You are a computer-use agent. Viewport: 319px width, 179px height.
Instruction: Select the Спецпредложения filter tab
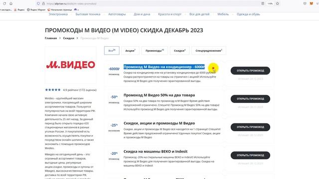tap(209, 51)
